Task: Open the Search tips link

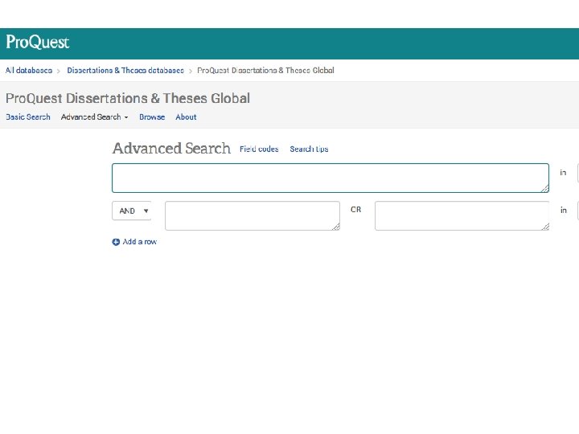Action: point(309,149)
